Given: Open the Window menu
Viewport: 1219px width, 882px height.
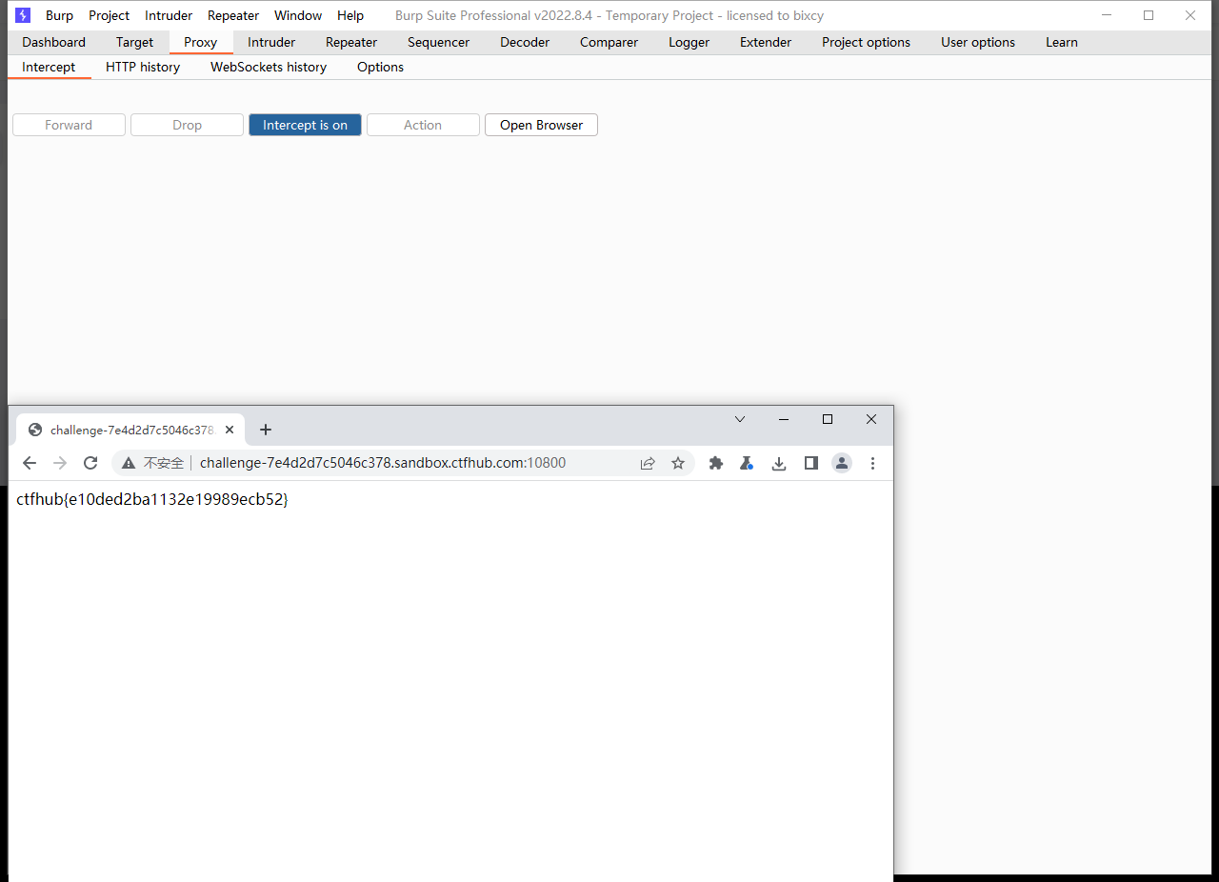Looking at the screenshot, I should [x=298, y=15].
